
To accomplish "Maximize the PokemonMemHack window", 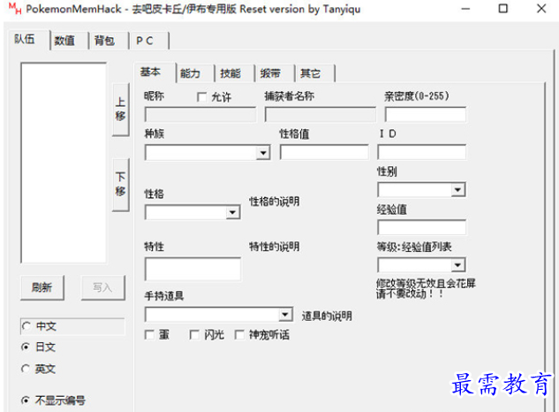I will click(503, 9).
